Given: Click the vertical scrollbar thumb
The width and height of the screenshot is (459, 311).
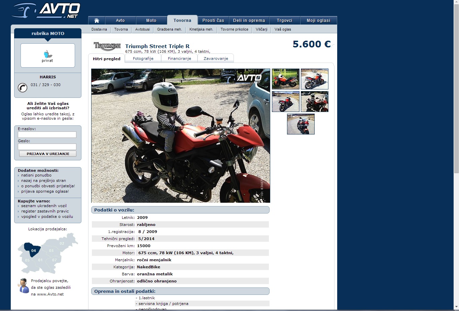Looking at the screenshot, I should coord(456,89).
